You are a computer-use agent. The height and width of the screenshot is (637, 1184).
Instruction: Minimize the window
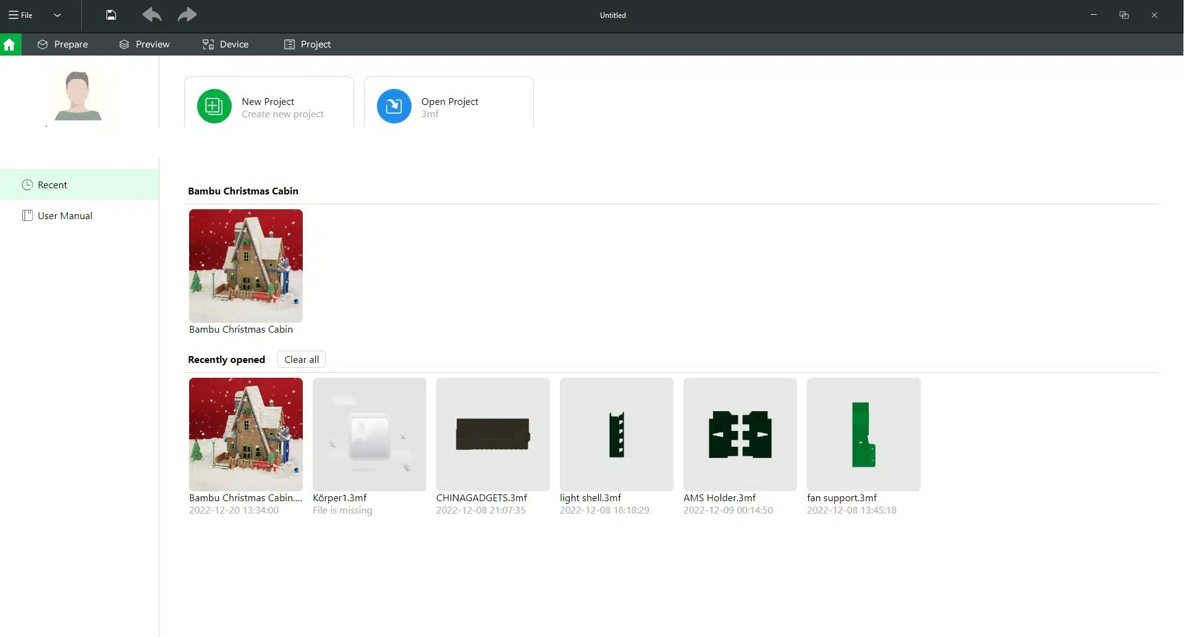pos(1093,15)
